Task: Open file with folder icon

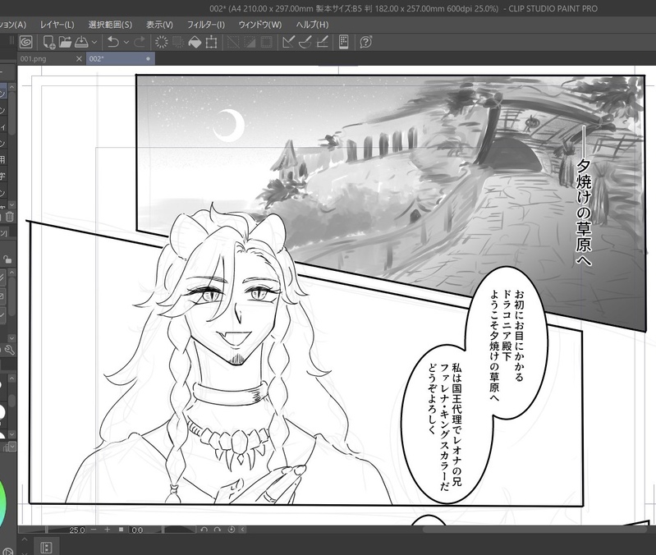Action: point(65,42)
